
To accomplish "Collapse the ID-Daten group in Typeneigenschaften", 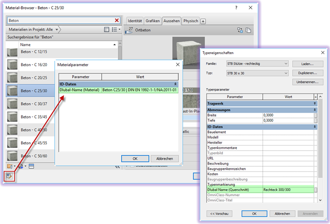I will tap(315, 127).
